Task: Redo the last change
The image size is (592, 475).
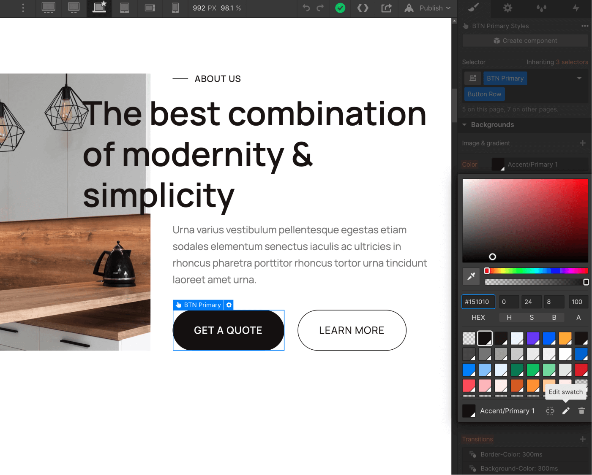Action: [x=321, y=8]
